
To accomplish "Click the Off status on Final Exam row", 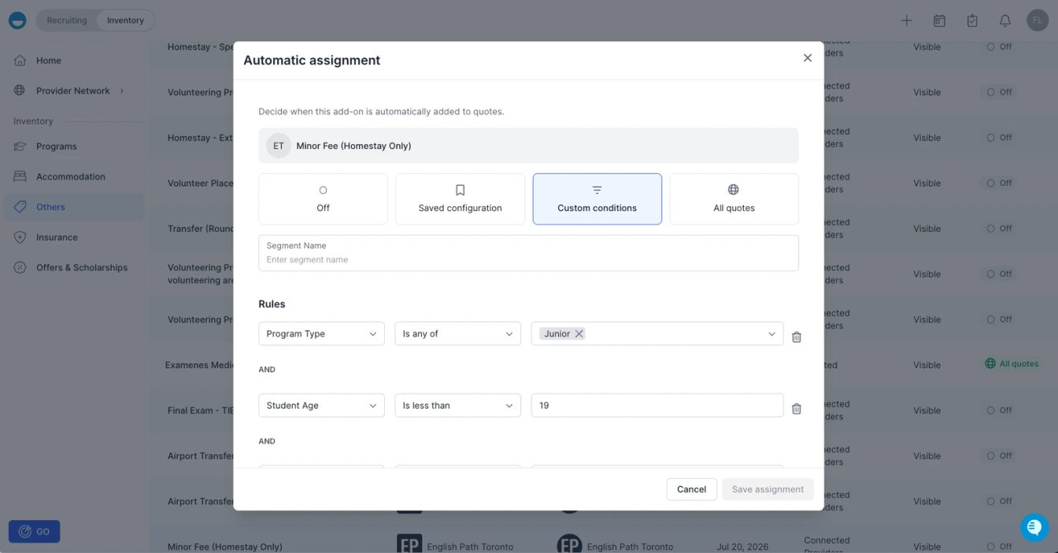I will [x=999, y=410].
